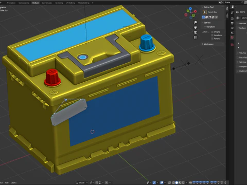Open the properties editor type dropdown
Viewport: 247px width, 185px height.
click(x=234, y=7)
